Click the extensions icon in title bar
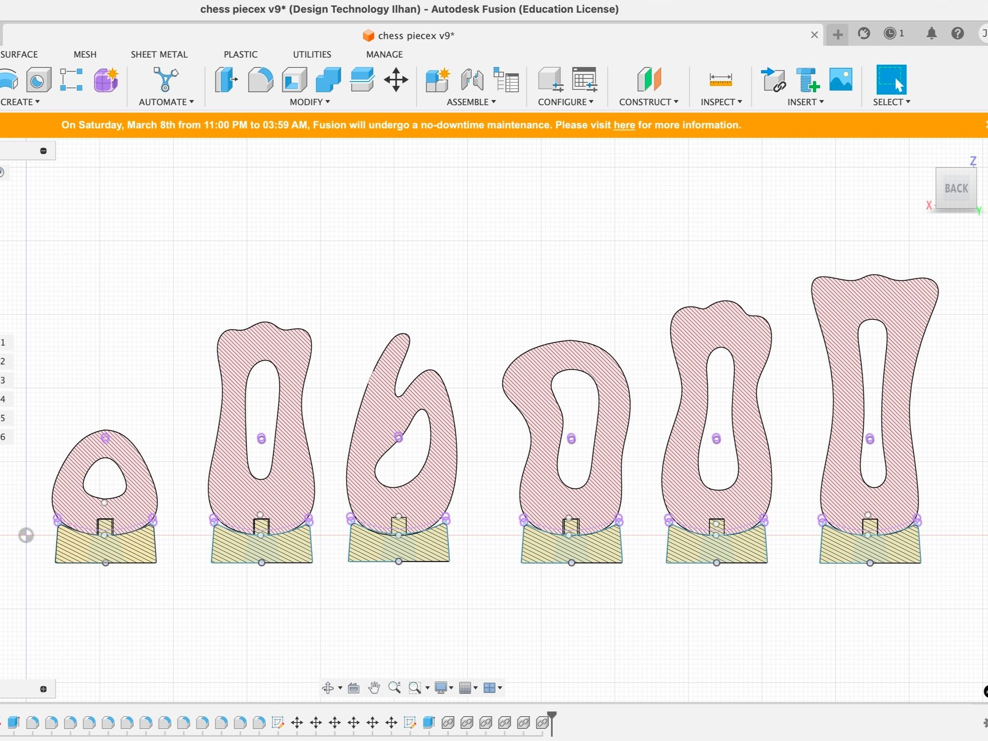988x741 pixels. point(864,33)
